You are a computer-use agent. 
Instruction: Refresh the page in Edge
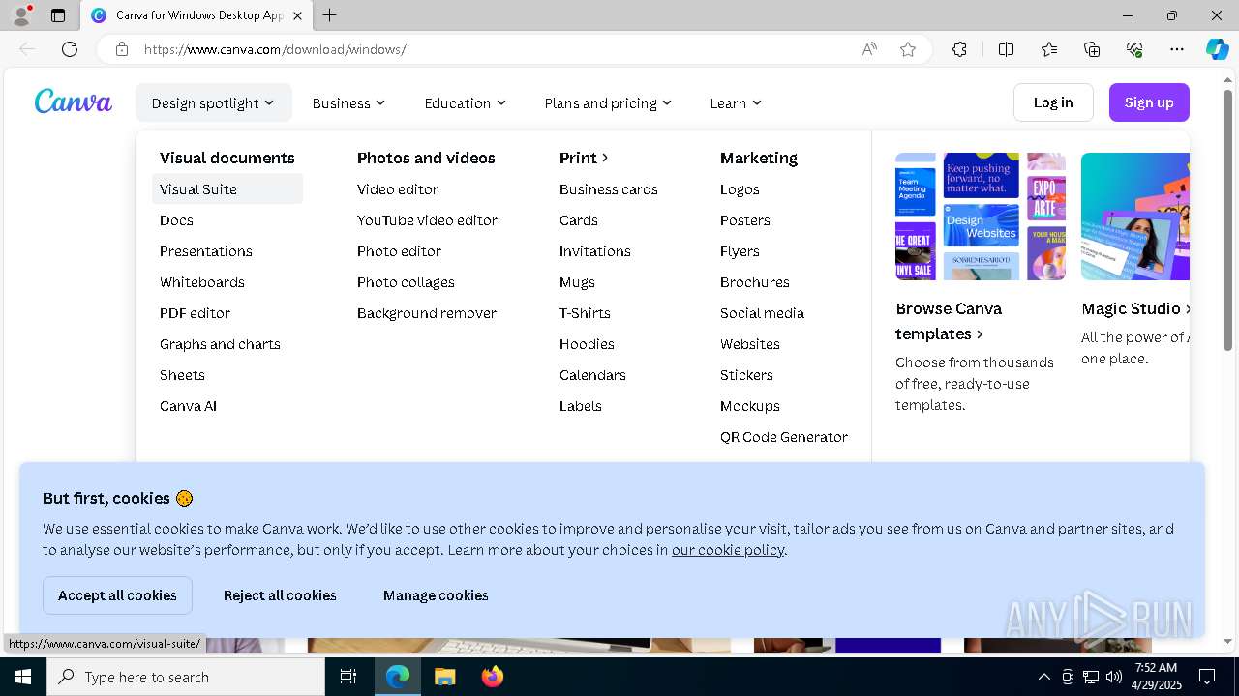tap(70, 49)
